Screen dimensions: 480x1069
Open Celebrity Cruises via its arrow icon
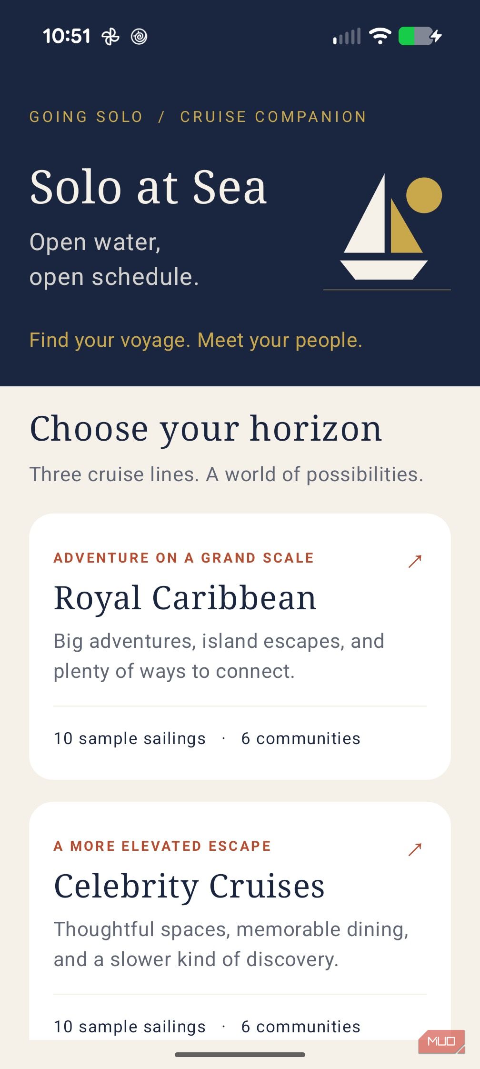[x=415, y=850]
